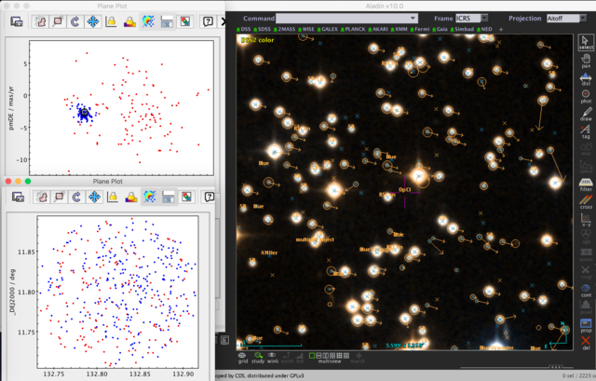Expand the Projection Aitoff dropdown
The image size is (596, 381).
564,18
